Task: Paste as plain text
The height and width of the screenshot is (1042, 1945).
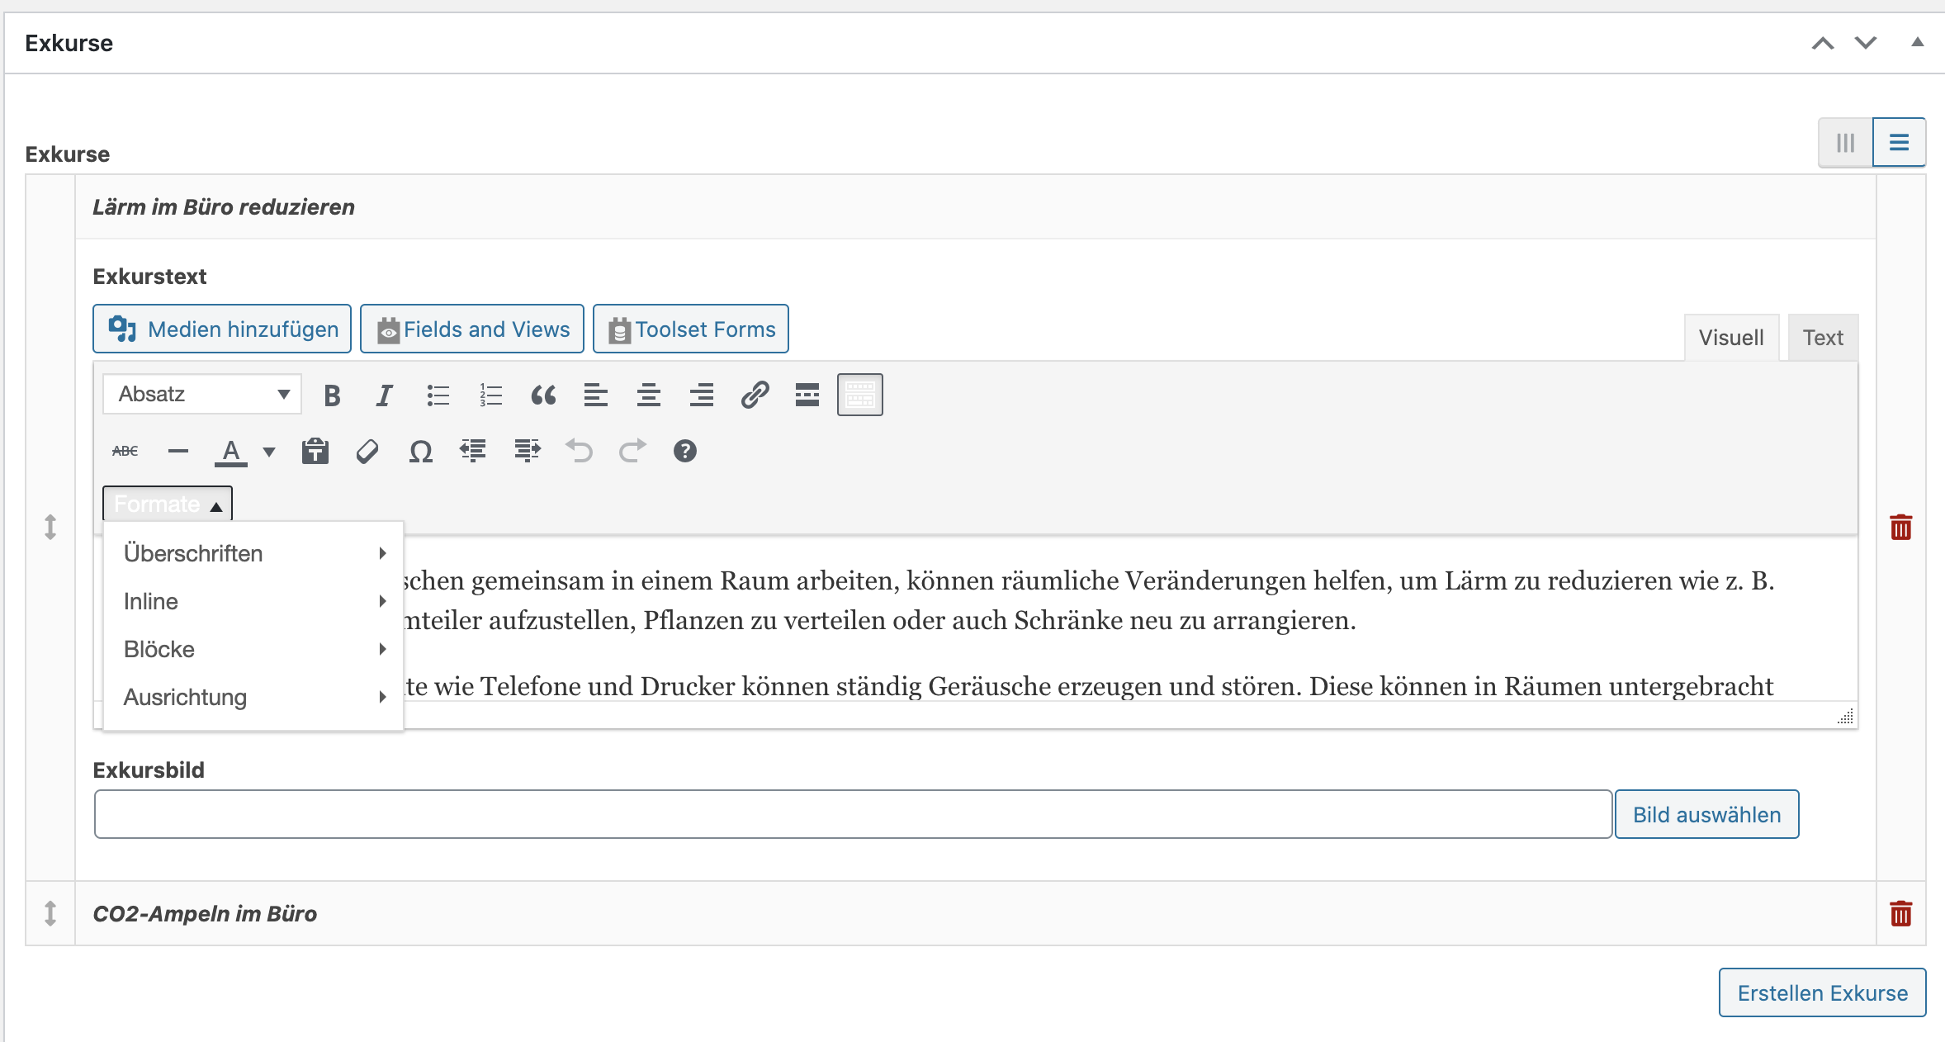Action: (x=315, y=451)
